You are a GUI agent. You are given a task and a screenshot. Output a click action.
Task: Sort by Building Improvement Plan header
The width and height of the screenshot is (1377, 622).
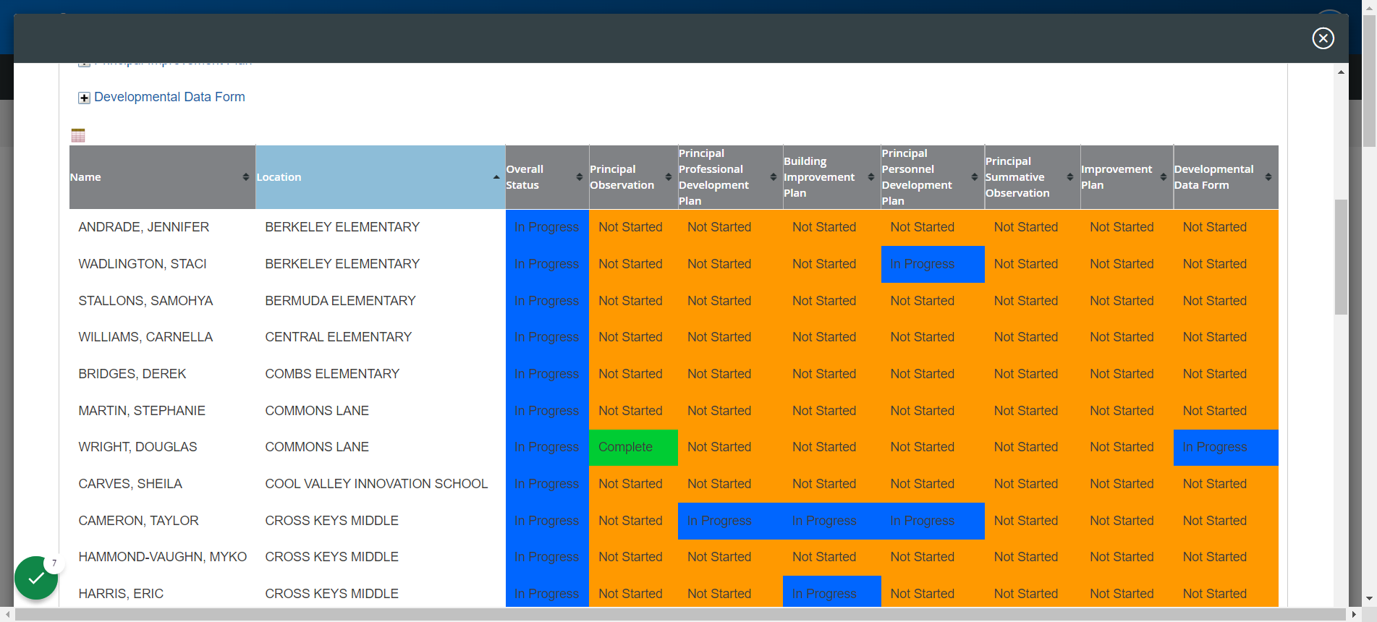831,177
